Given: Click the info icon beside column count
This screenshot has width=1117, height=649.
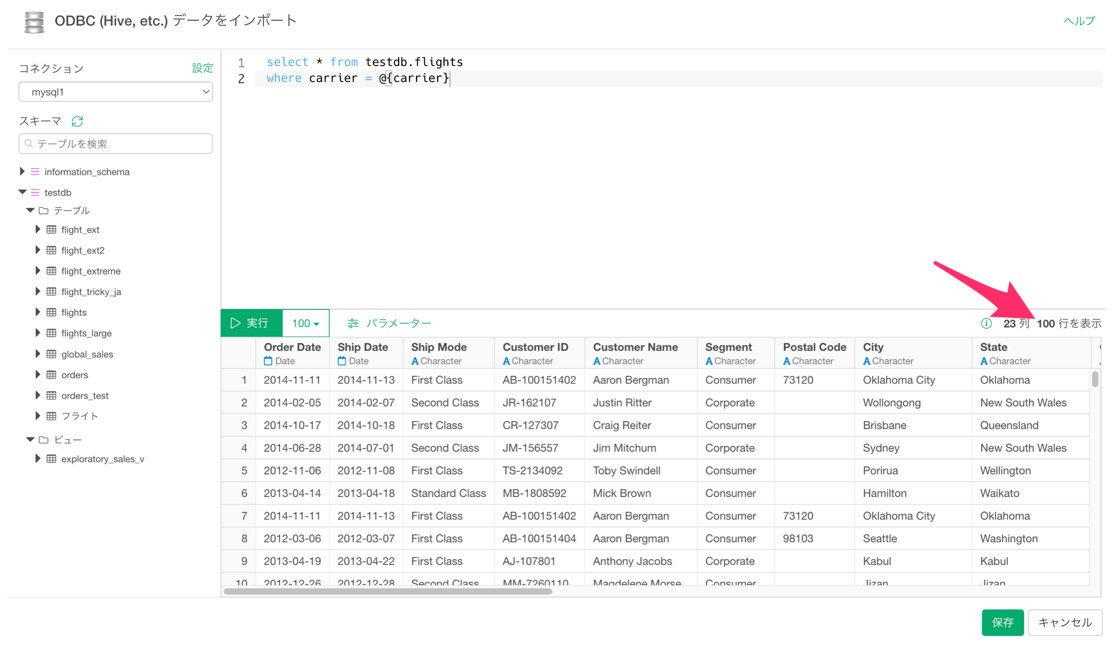Looking at the screenshot, I should click(986, 324).
